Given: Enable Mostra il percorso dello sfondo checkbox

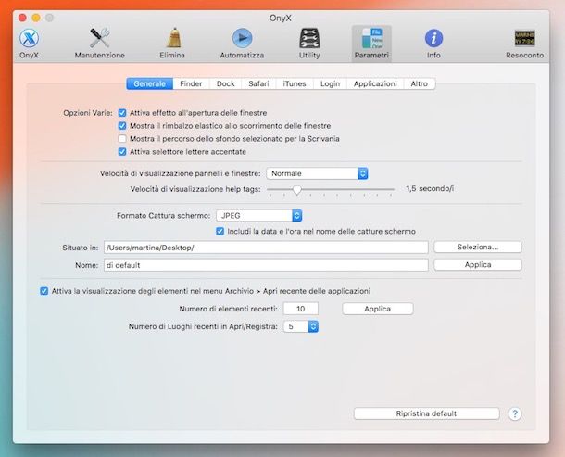Looking at the screenshot, I should click(x=122, y=139).
